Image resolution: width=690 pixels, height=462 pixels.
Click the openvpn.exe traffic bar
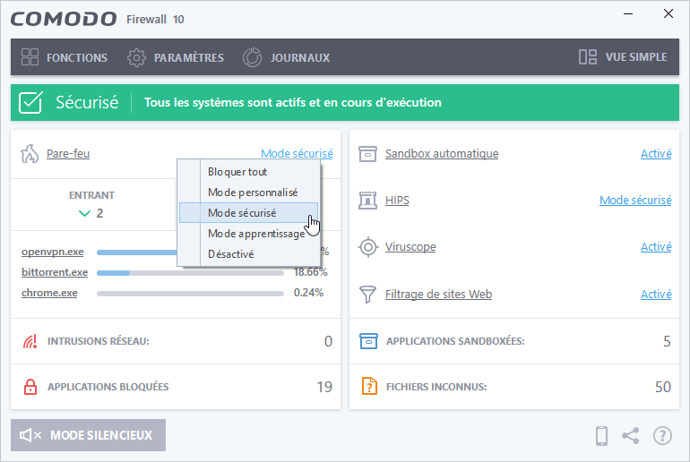(137, 252)
